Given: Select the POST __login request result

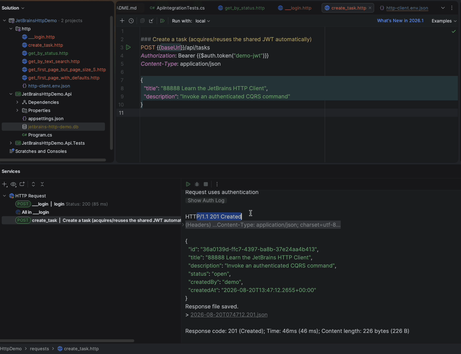Looking at the screenshot, I should (x=61, y=204).
